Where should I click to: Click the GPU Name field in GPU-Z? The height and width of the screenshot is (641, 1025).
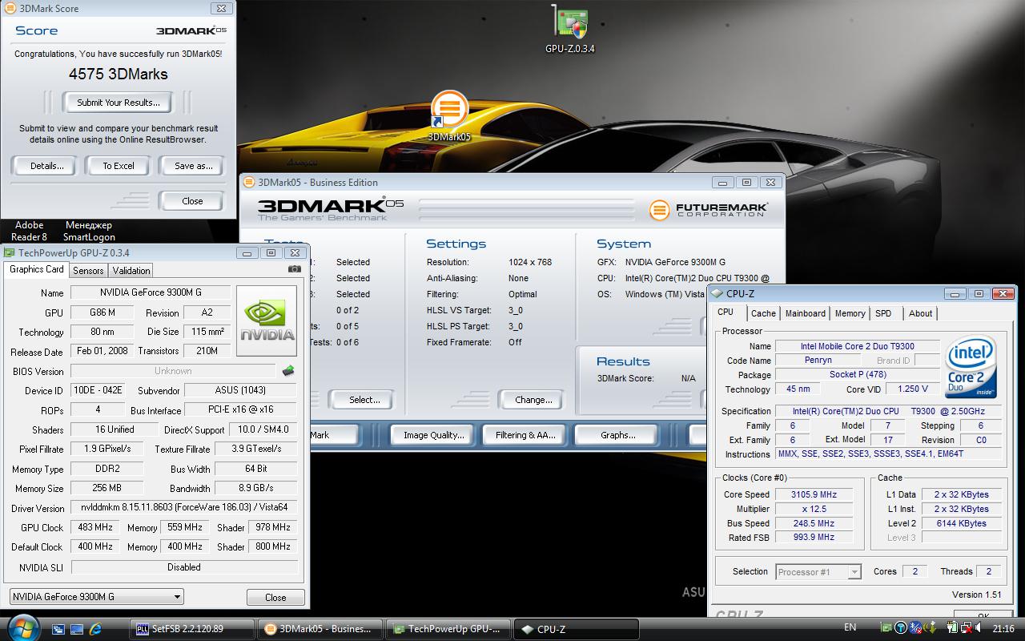coord(151,292)
